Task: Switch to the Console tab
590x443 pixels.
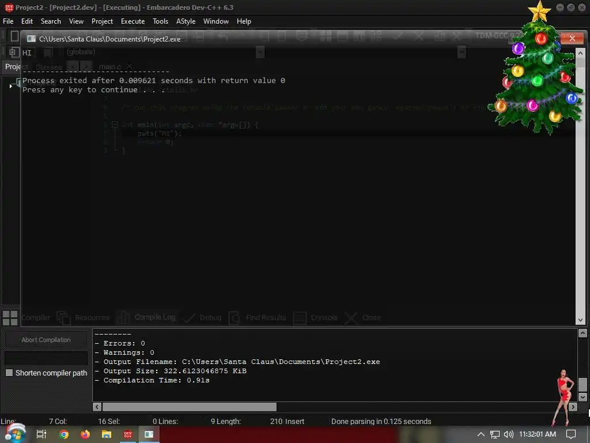Action: point(315,318)
